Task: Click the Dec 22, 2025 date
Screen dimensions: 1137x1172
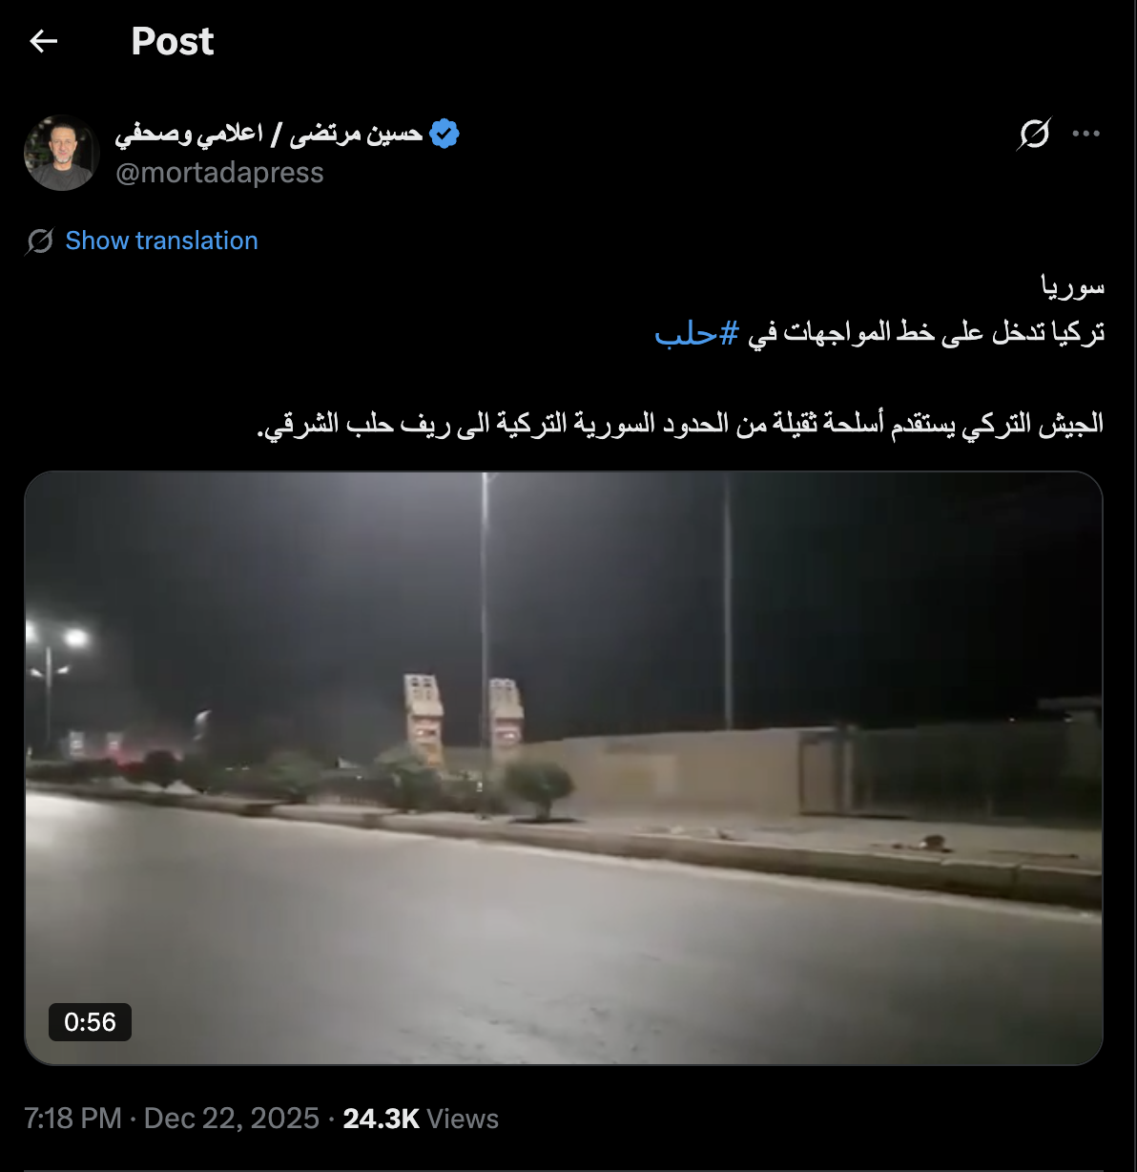Action: click(x=231, y=1119)
